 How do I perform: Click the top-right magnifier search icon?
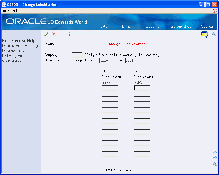point(214,34)
